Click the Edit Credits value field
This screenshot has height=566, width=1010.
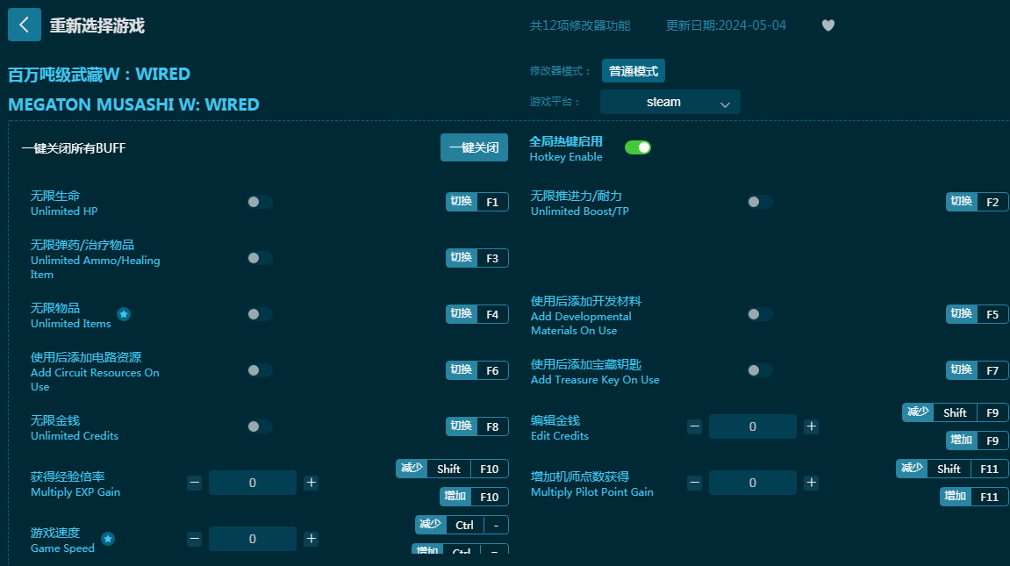pyautogui.click(x=752, y=426)
